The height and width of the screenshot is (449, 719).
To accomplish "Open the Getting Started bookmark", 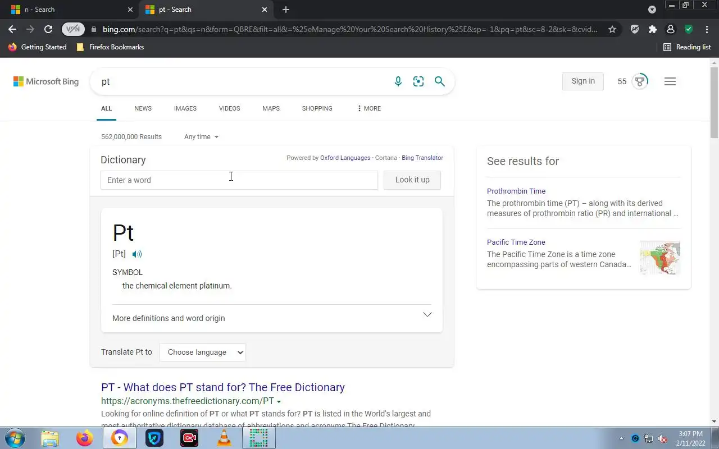I will pos(38,47).
